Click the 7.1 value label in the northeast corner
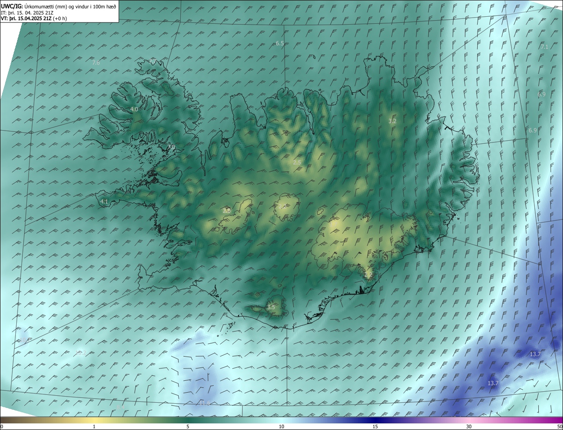The width and height of the screenshot is (563, 430). (x=544, y=47)
